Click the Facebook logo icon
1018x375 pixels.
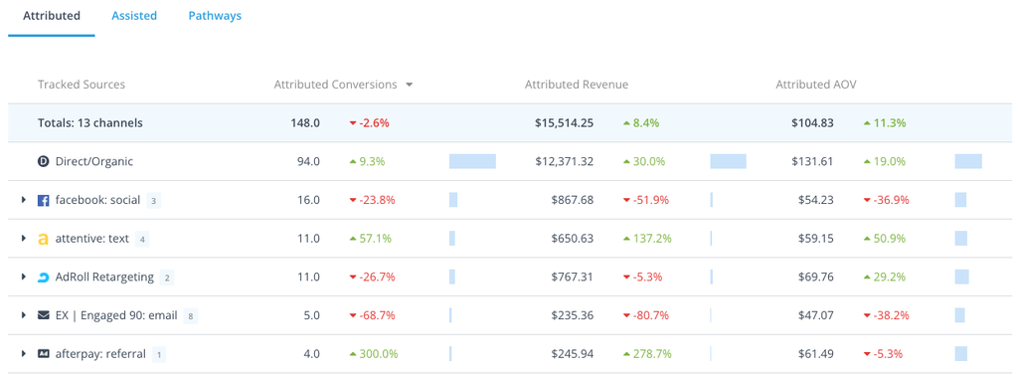[x=44, y=201]
